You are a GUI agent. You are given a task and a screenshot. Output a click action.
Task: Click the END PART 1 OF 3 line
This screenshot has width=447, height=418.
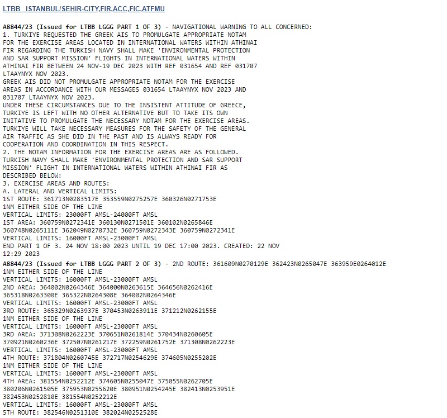point(141,246)
